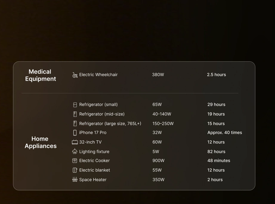
Task: Click the Approx. 40 times text
Action: [x=225, y=132]
